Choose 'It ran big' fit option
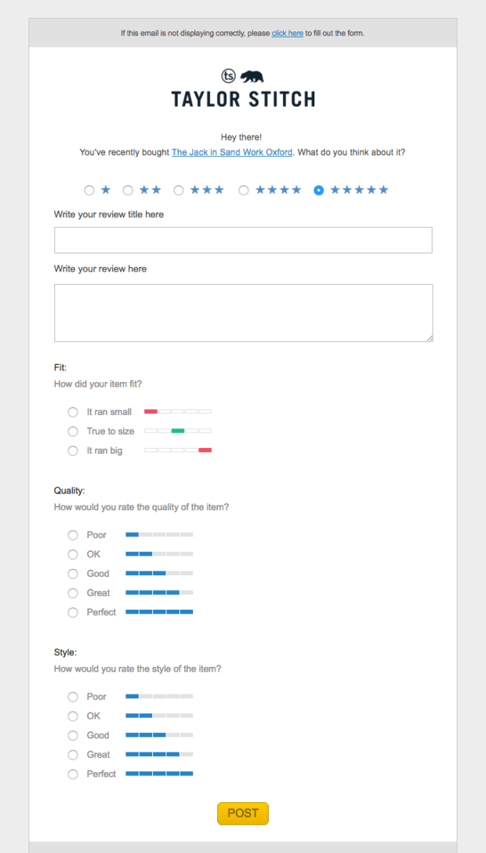Viewport: 486px width, 853px height. [x=73, y=451]
